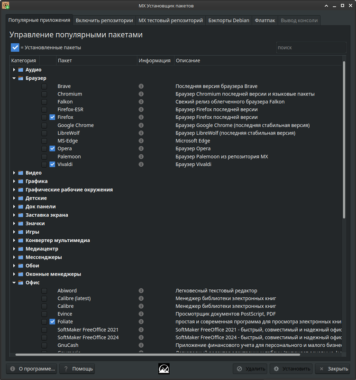Image resolution: width=356 pixels, height=380 pixels.
Task: Open info for the Chromium package
Action: coord(141,94)
